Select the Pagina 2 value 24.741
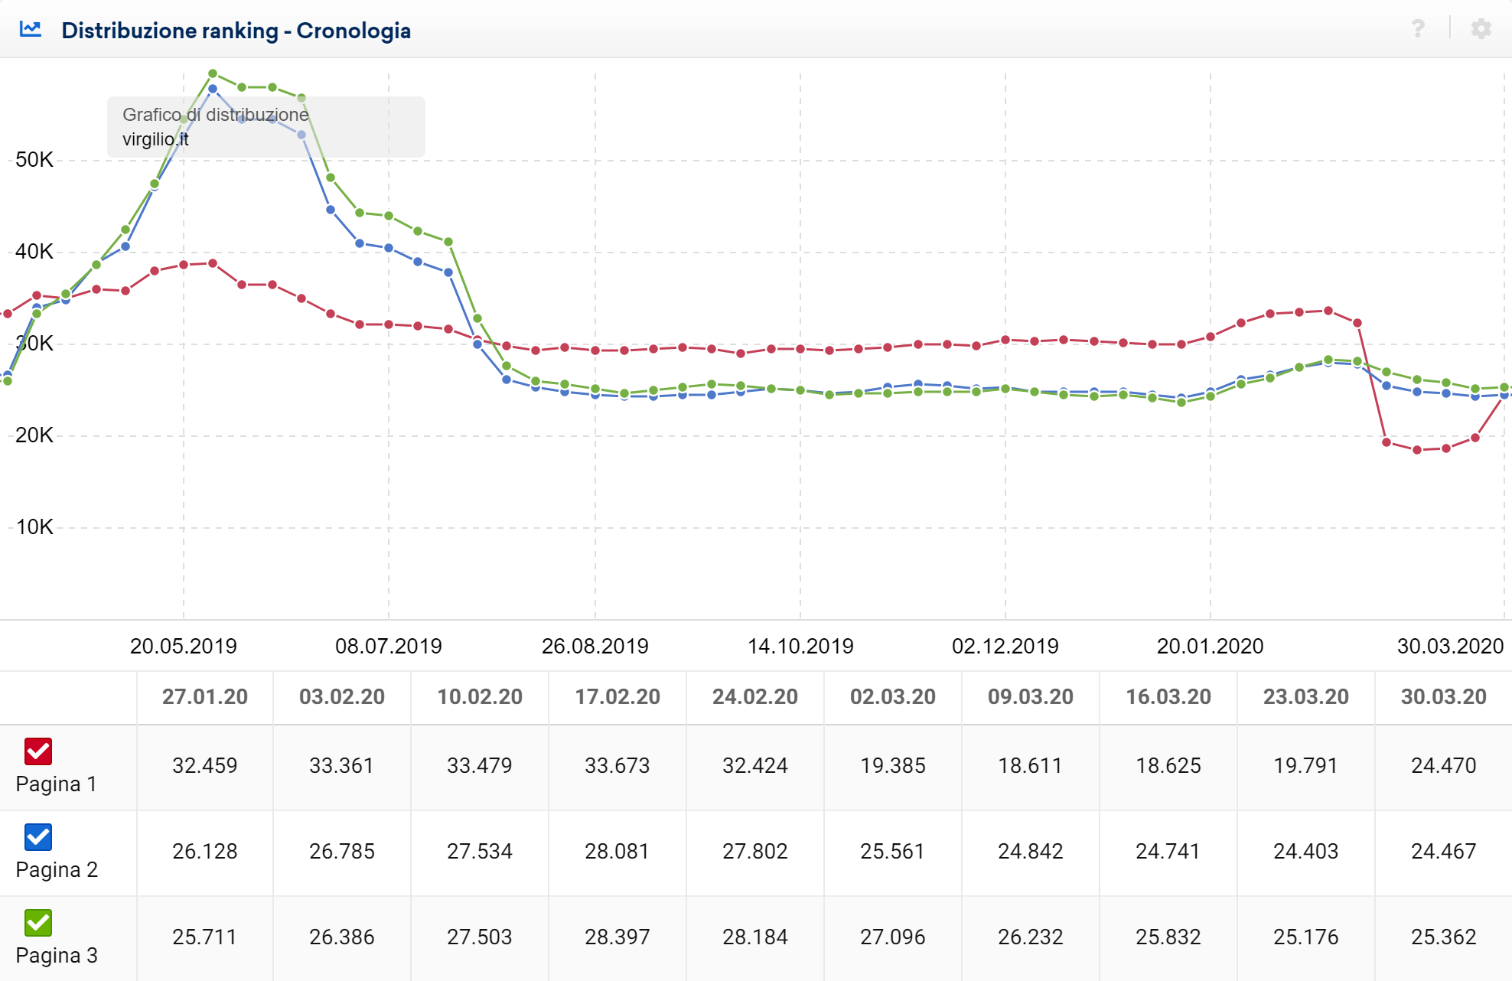This screenshot has width=1512, height=981. [1168, 852]
